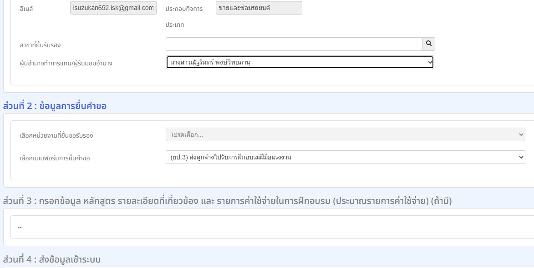The height and width of the screenshot is (268, 534).
Task: Select the ขายและซ่อมรถยนต์ business type field
Action: [259, 8]
